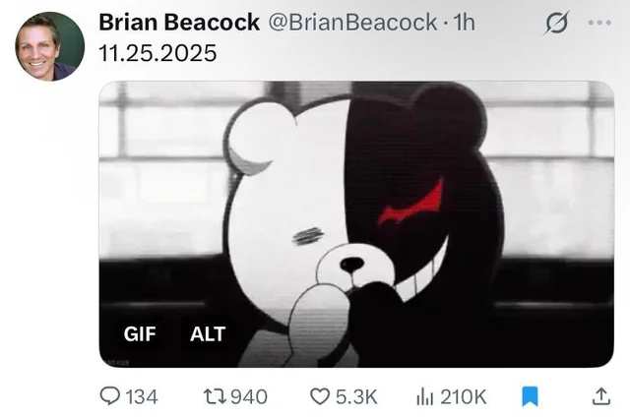Open Grok slashed-circle icon beside timestamp

[557, 23]
